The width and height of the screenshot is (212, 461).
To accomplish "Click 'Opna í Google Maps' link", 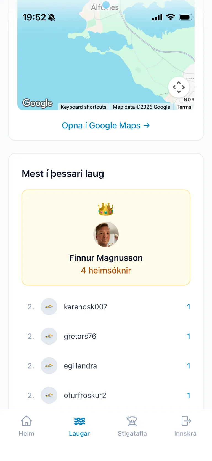I will coord(106,126).
